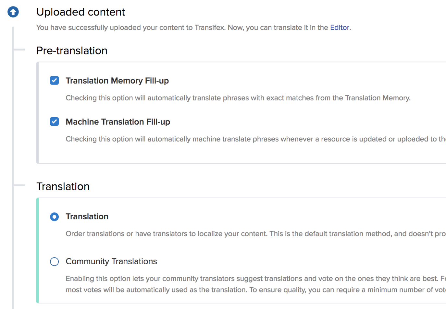Click the Translation timeline marker
This screenshot has height=309, width=446.
pos(19,185)
